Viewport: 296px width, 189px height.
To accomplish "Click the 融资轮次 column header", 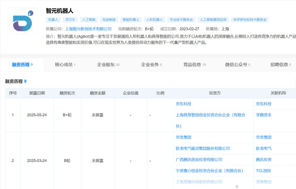I will 67,93.
